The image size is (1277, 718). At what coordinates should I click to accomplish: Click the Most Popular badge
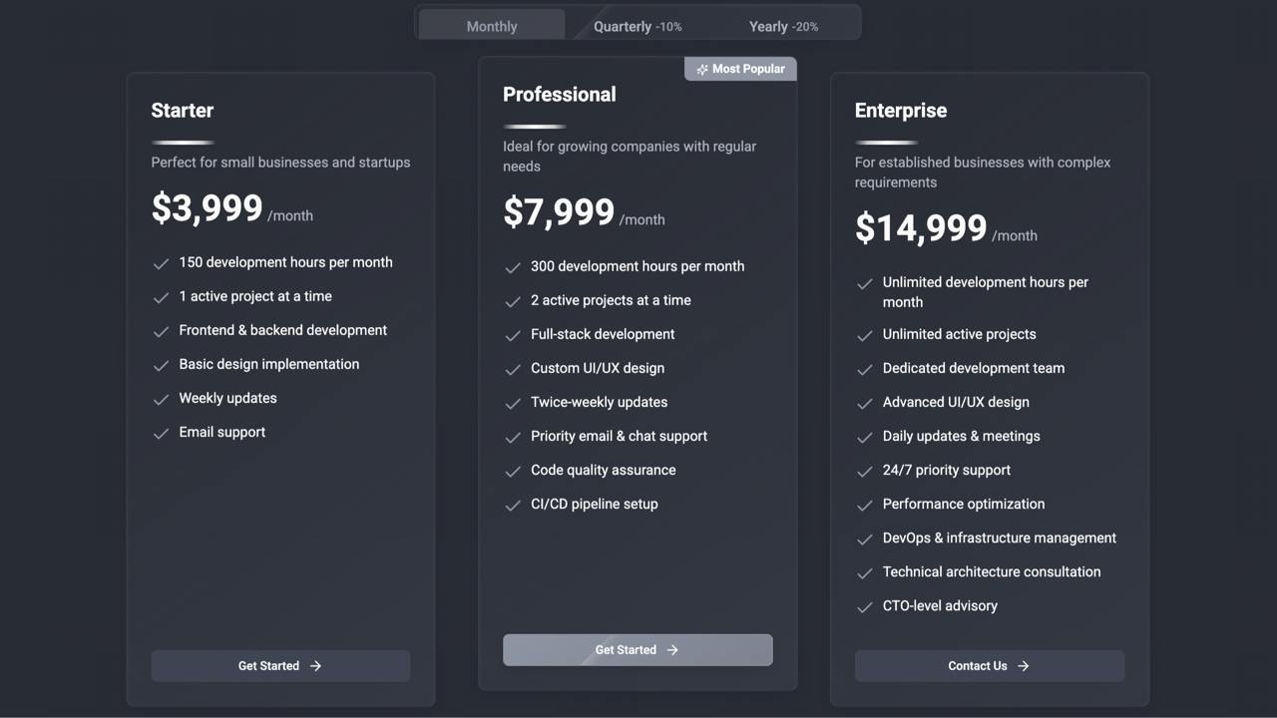740,69
